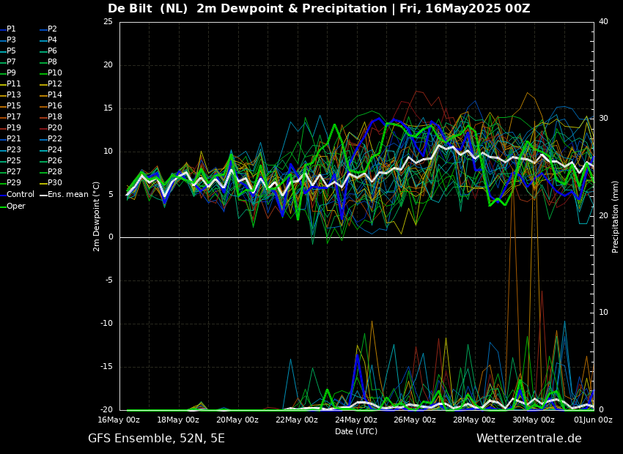Click the P2 legend entry
Viewport: 623px width, 454px height.
point(48,29)
